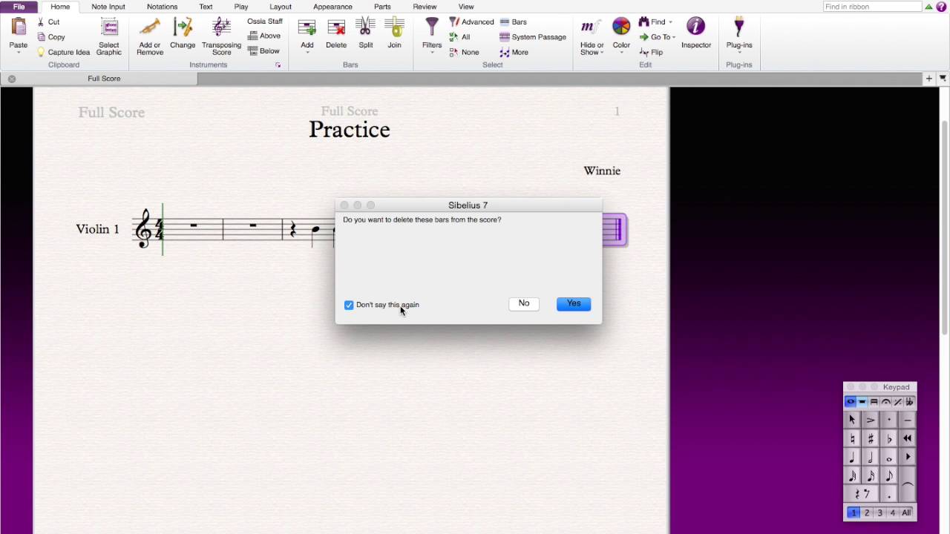Screen dimensions: 950x534
Task: Switch to Review tab
Action: pyautogui.click(x=425, y=7)
